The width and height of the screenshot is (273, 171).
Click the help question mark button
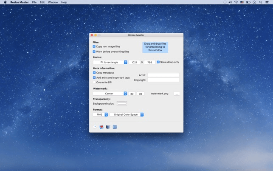pyautogui.click(x=95, y=127)
